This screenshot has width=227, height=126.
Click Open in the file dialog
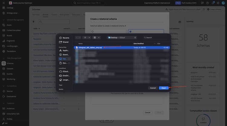click(164, 88)
